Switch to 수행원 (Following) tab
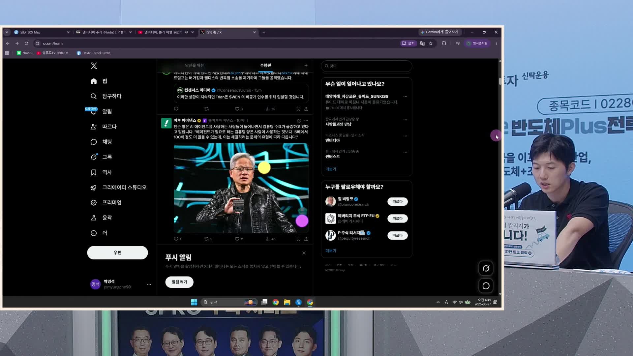Image resolution: width=633 pixels, height=356 pixels. tap(265, 65)
